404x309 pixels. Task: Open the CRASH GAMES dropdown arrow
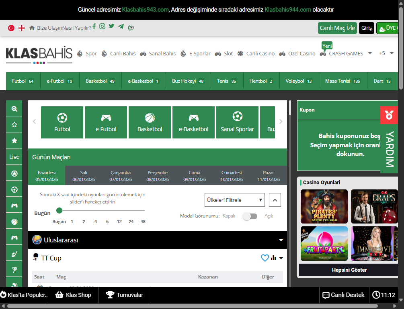370,53
